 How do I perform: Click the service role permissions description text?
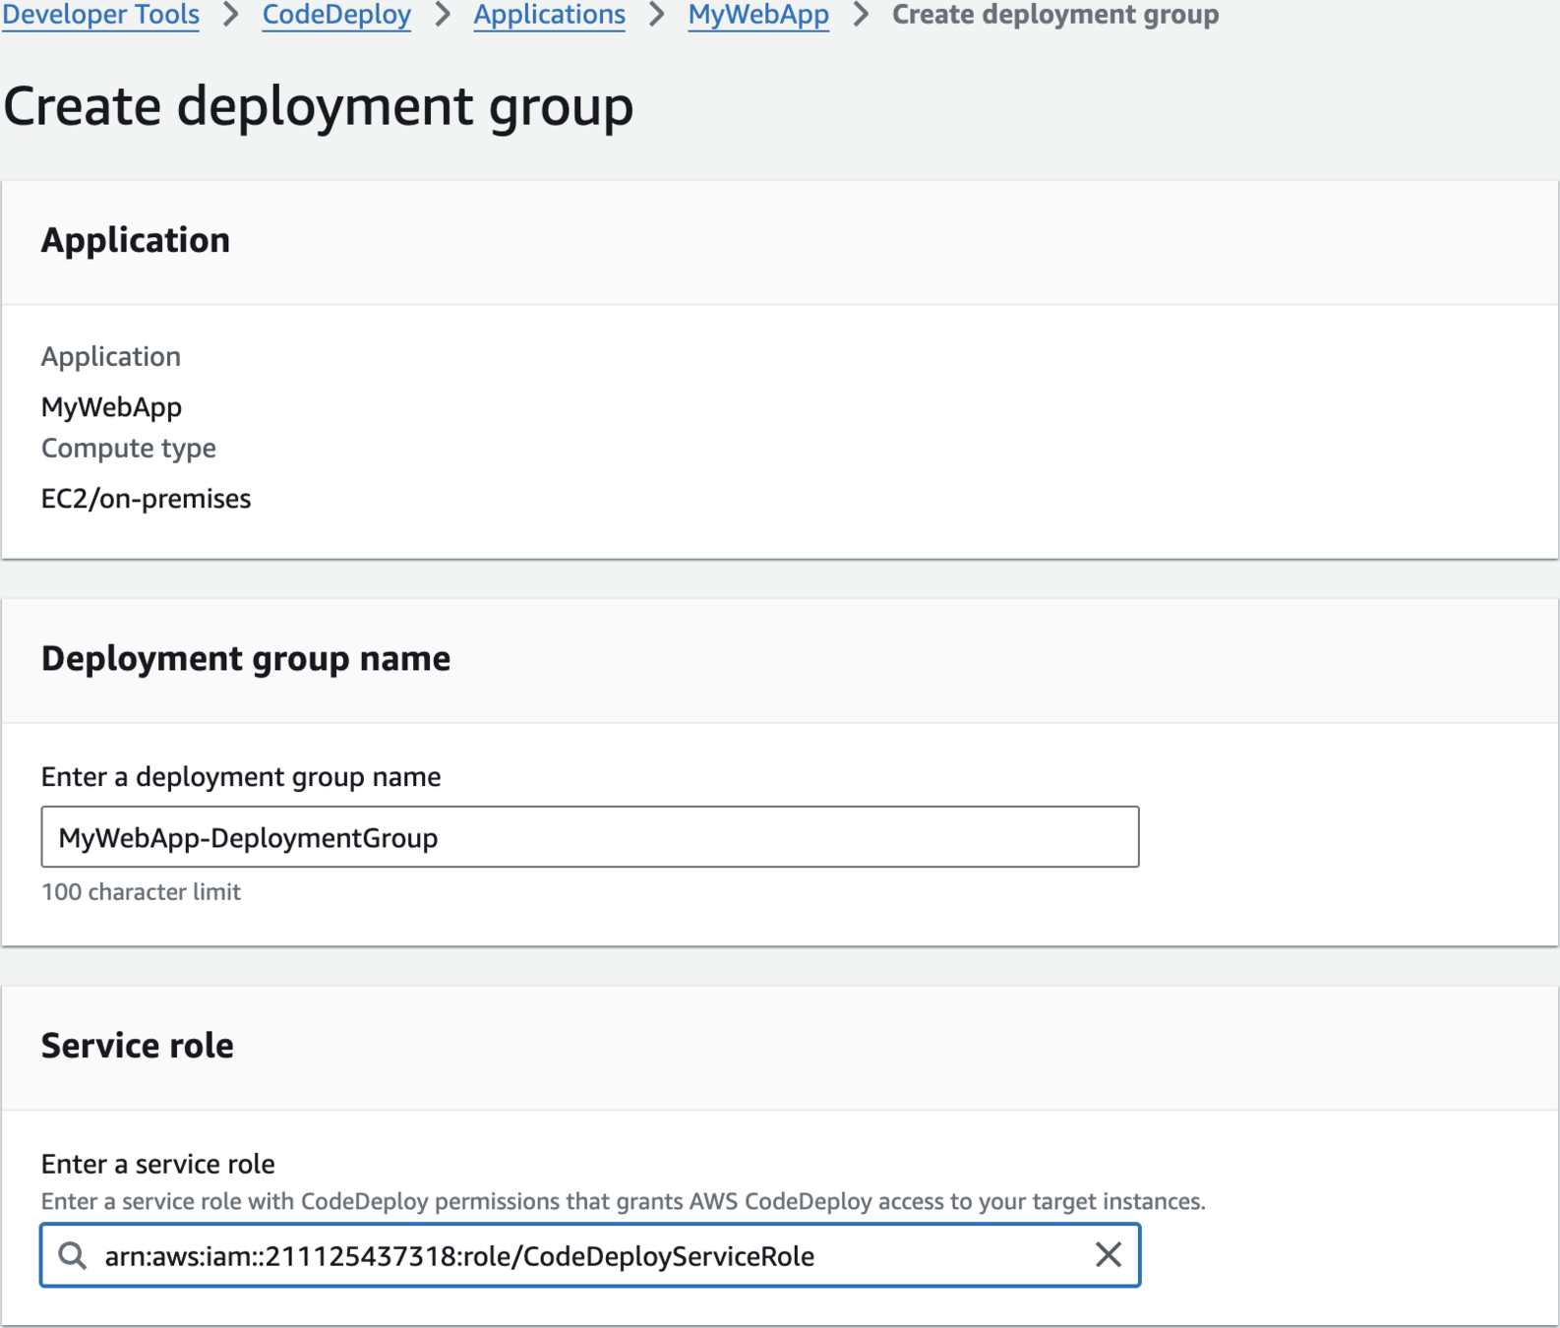pos(623,1201)
